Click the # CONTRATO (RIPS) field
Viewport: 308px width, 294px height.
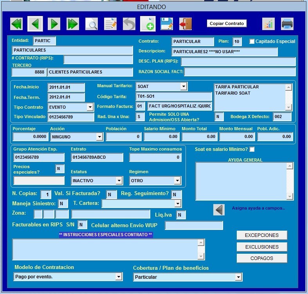point(98,60)
